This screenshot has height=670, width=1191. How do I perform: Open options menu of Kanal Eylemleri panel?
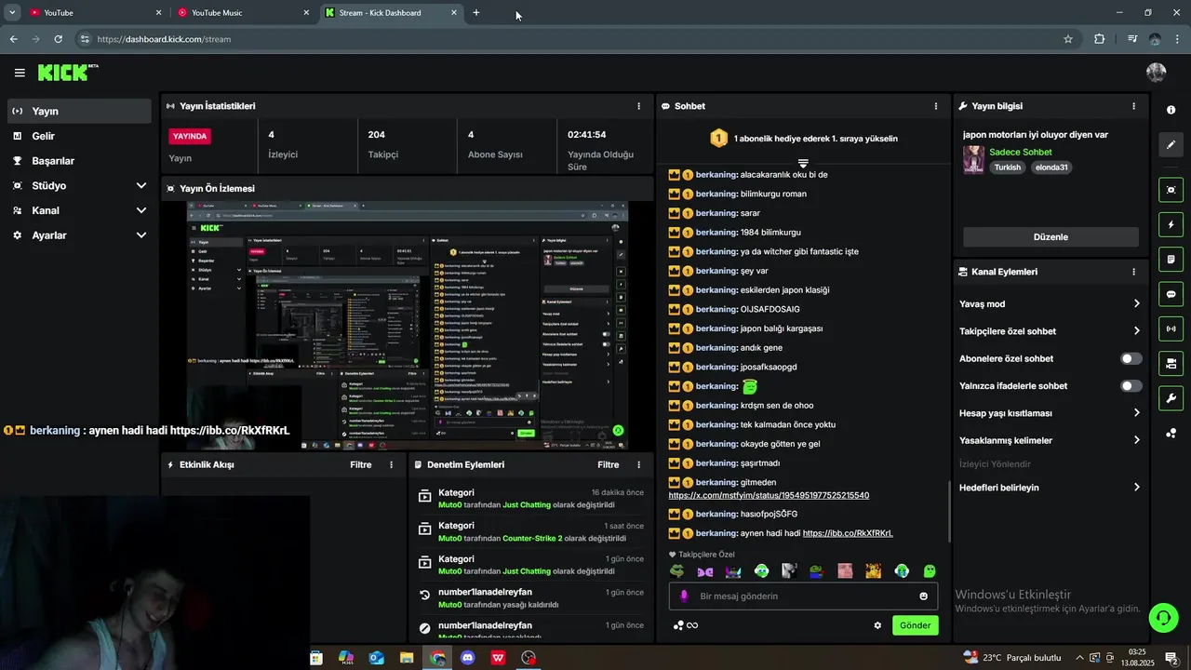[x=1133, y=272]
